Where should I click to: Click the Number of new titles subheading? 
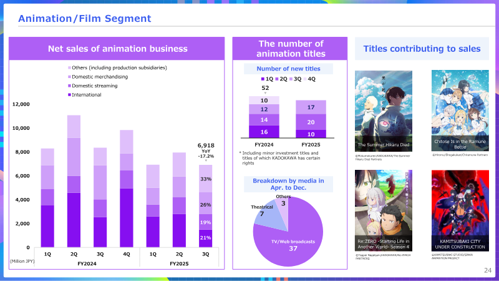(288, 69)
